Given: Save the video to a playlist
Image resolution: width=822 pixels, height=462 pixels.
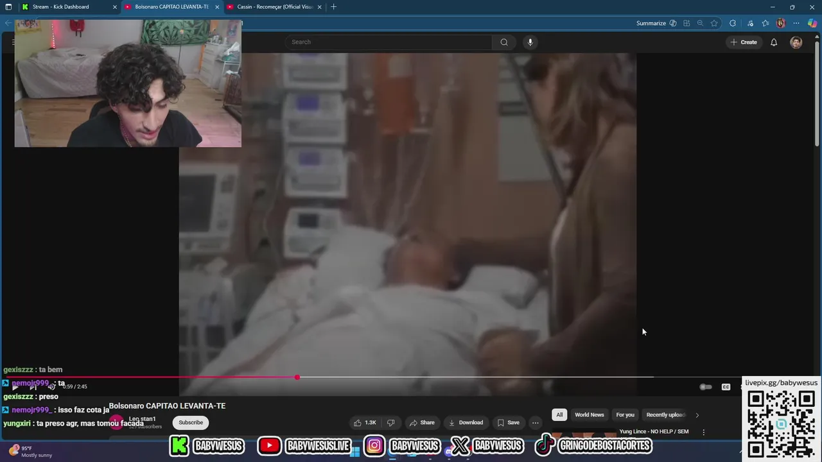Looking at the screenshot, I should [x=509, y=422].
